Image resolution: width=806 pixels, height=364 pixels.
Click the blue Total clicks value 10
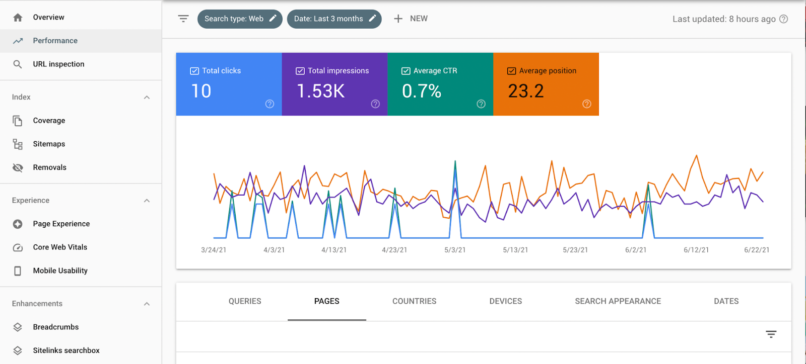(201, 91)
